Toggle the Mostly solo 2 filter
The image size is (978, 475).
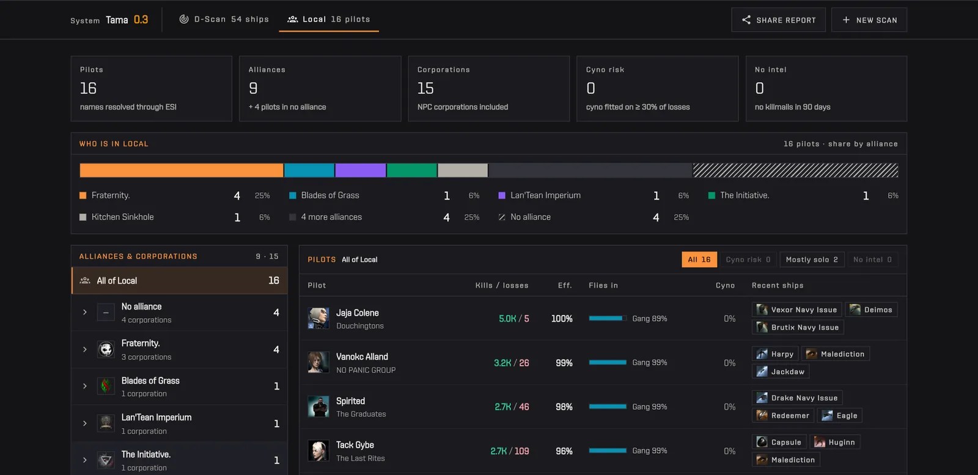pos(812,259)
